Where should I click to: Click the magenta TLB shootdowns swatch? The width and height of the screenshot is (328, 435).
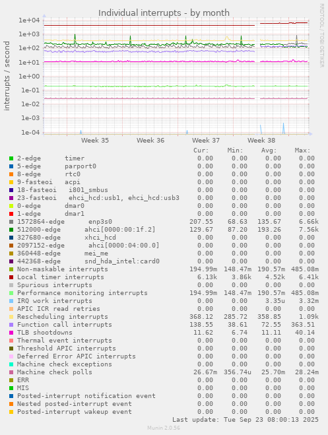11,333
